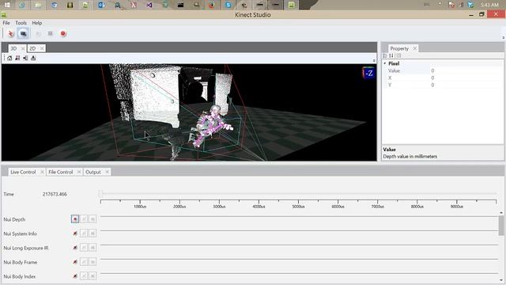Screen dimensions: 506x285
Task: Click the connect plug icon in the main toolbar
Action: (x=10, y=33)
